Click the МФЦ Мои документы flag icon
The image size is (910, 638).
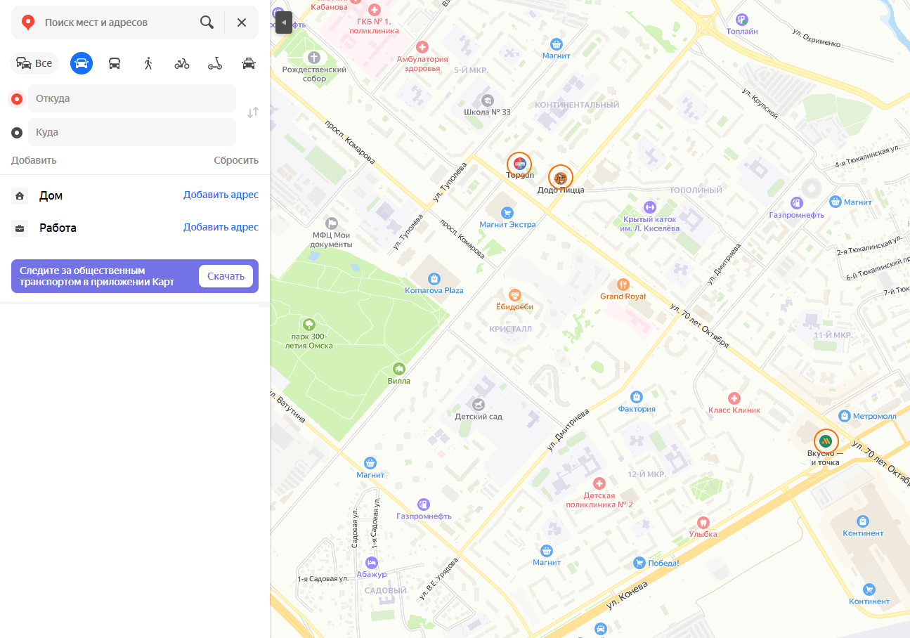point(332,223)
